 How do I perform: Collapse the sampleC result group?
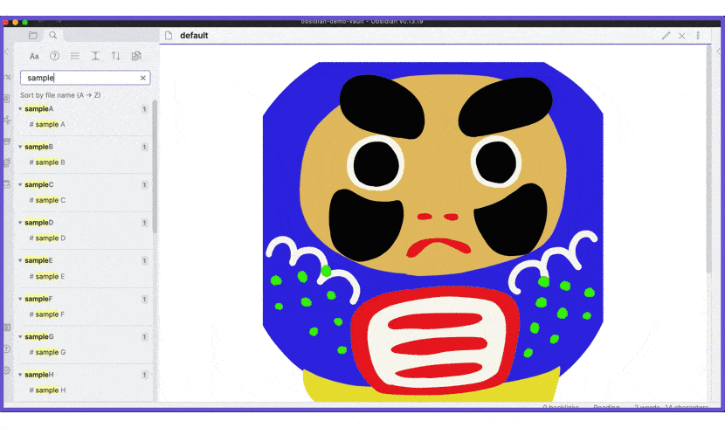20,184
